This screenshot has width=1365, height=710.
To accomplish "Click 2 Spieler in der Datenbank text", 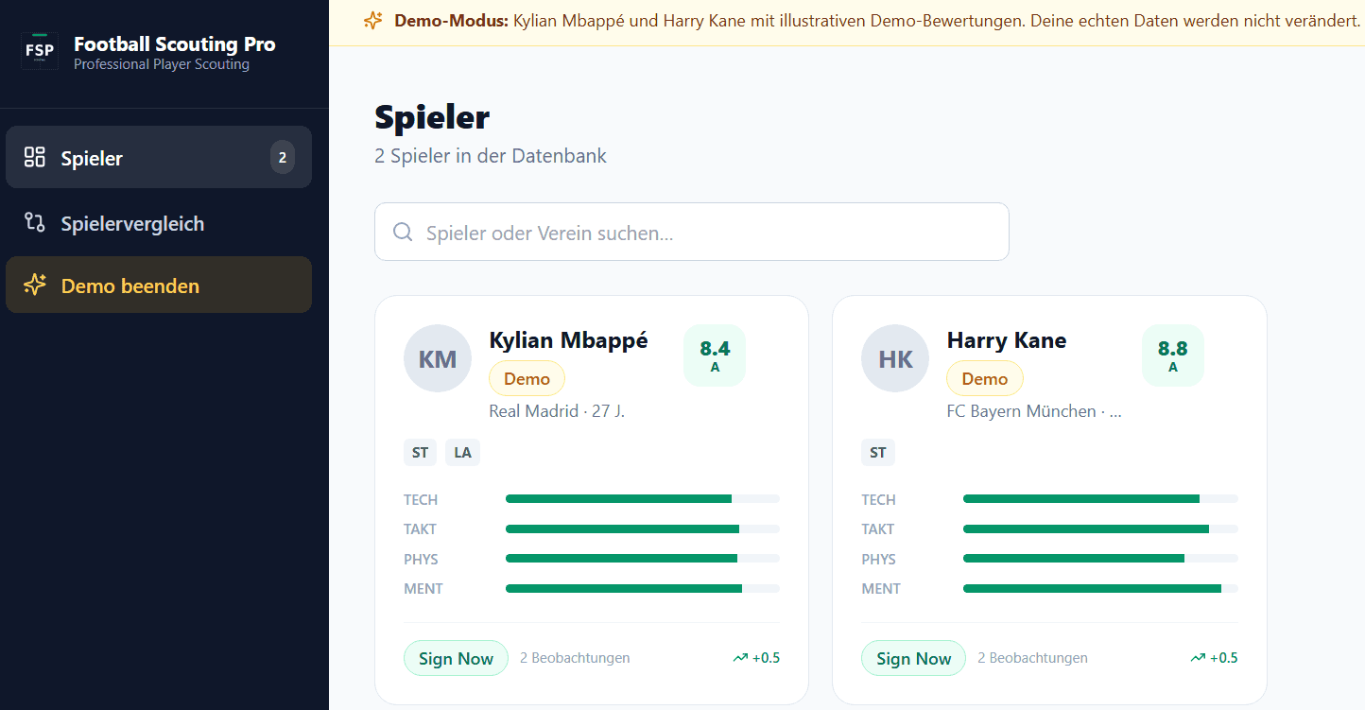I will pyautogui.click(x=491, y=156).
